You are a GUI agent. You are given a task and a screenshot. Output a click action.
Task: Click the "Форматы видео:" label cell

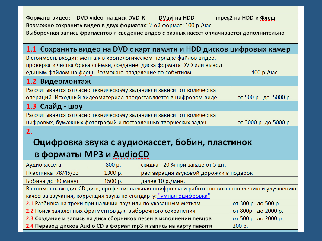pyautogui.click(x=48, y=18)
